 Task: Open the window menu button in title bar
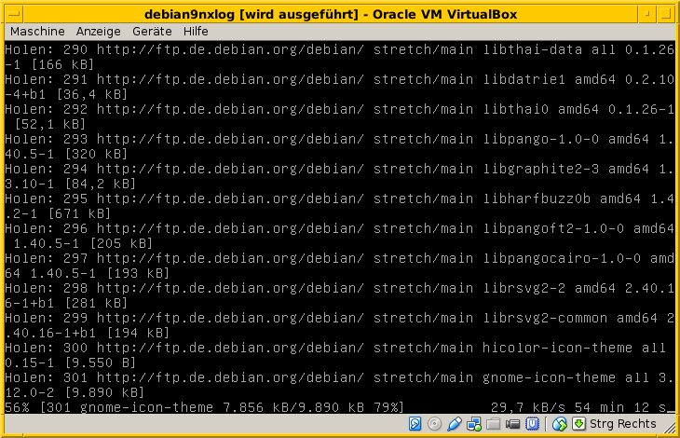(14, 14)
